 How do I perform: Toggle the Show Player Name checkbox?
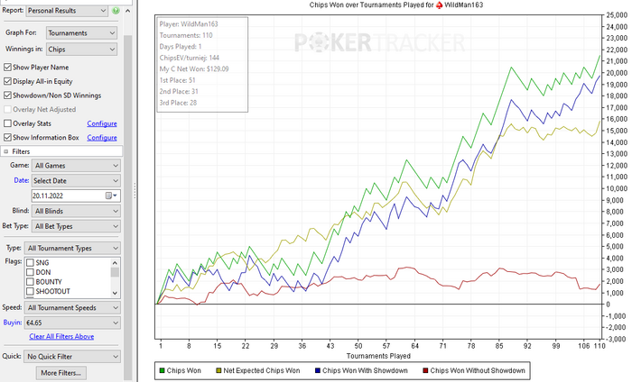tap(7, 68)
